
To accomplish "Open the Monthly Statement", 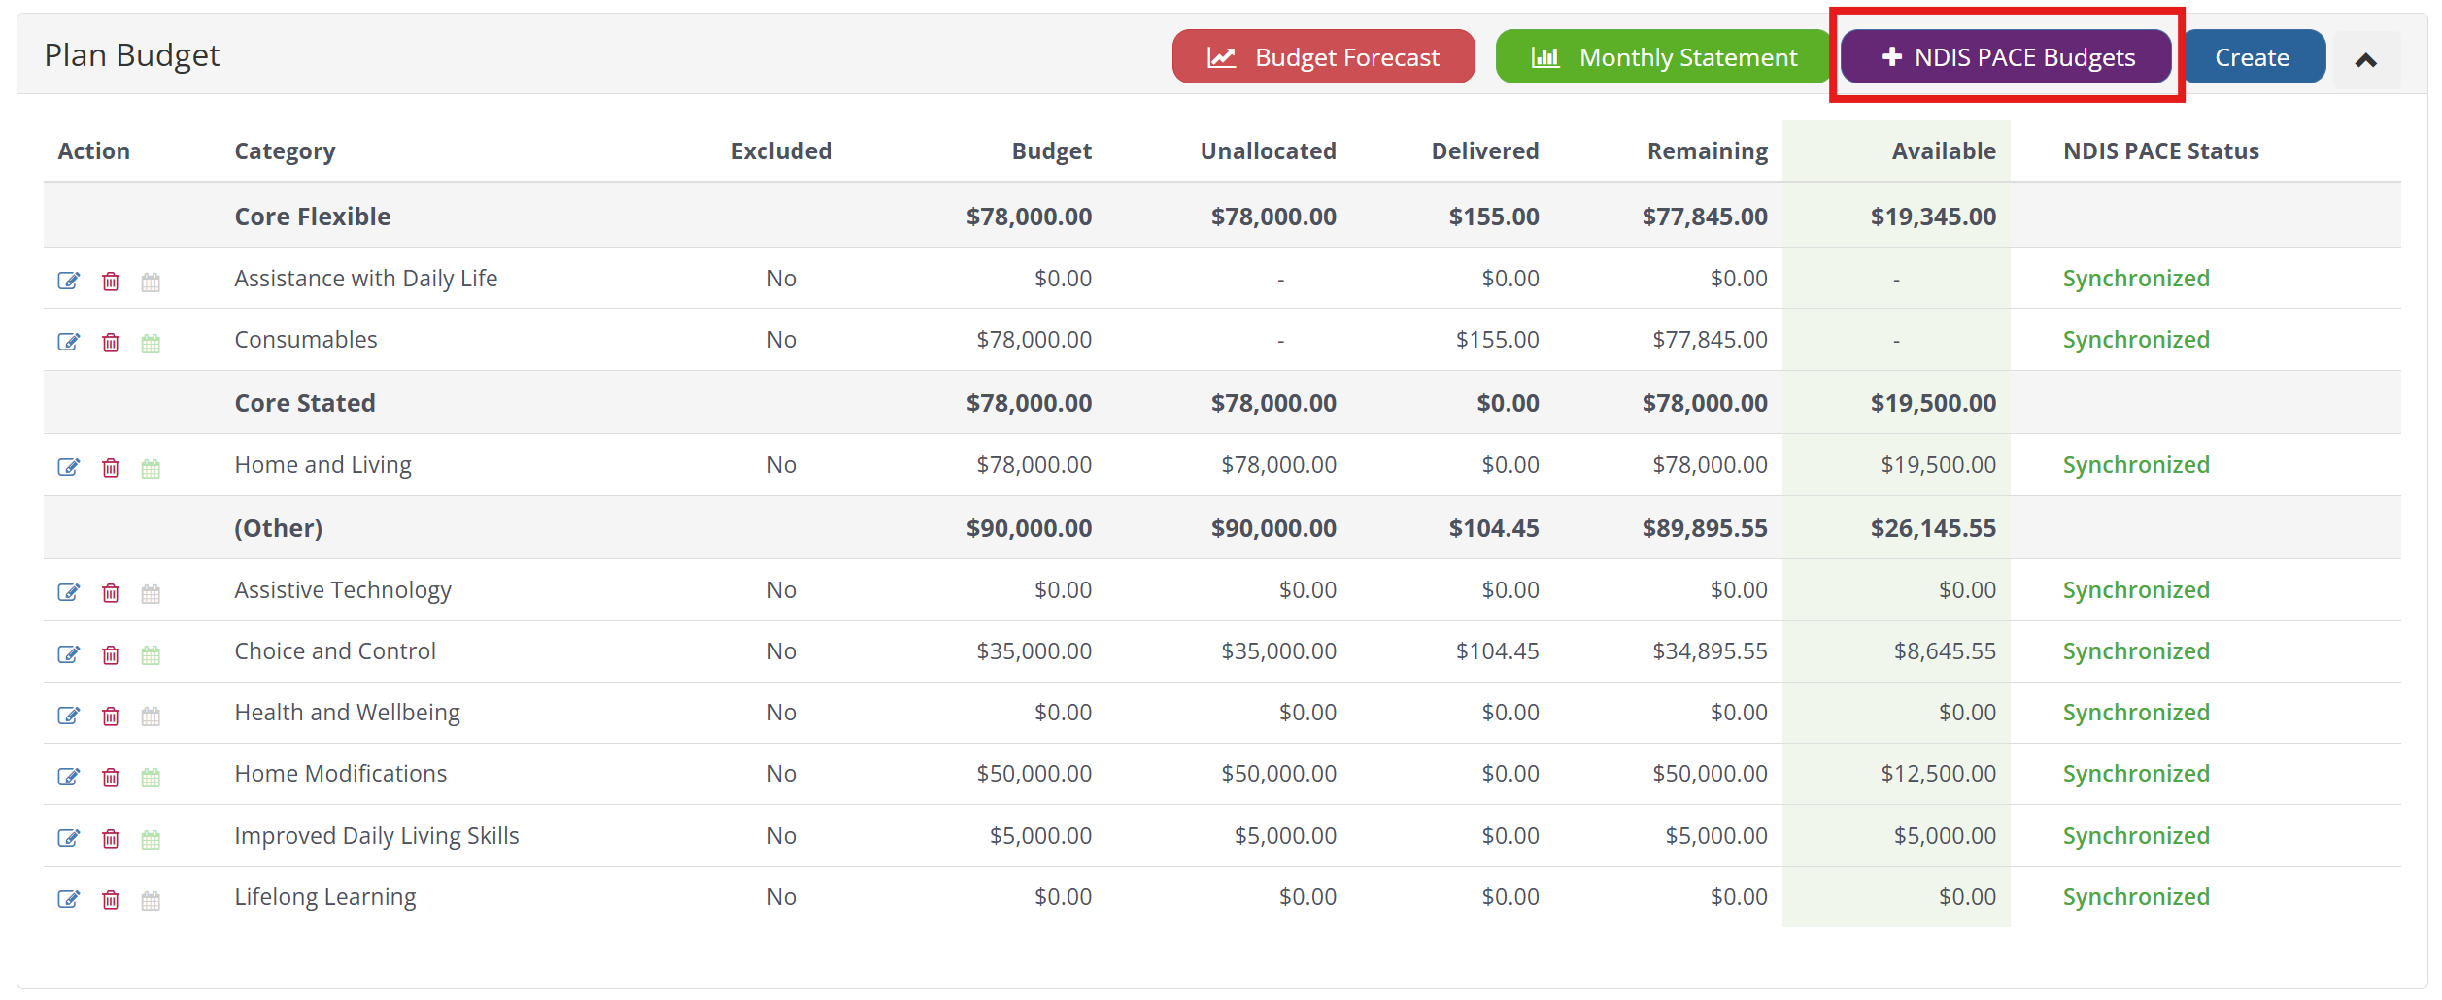I will 1663,57.
